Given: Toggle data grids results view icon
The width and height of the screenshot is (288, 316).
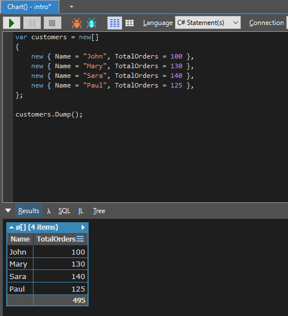Looking at the screenshot, I should tap(130, 23).
